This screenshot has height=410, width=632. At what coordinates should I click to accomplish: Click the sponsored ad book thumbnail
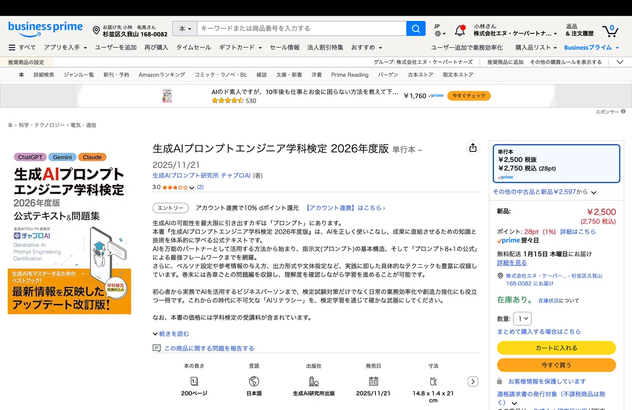167,96
